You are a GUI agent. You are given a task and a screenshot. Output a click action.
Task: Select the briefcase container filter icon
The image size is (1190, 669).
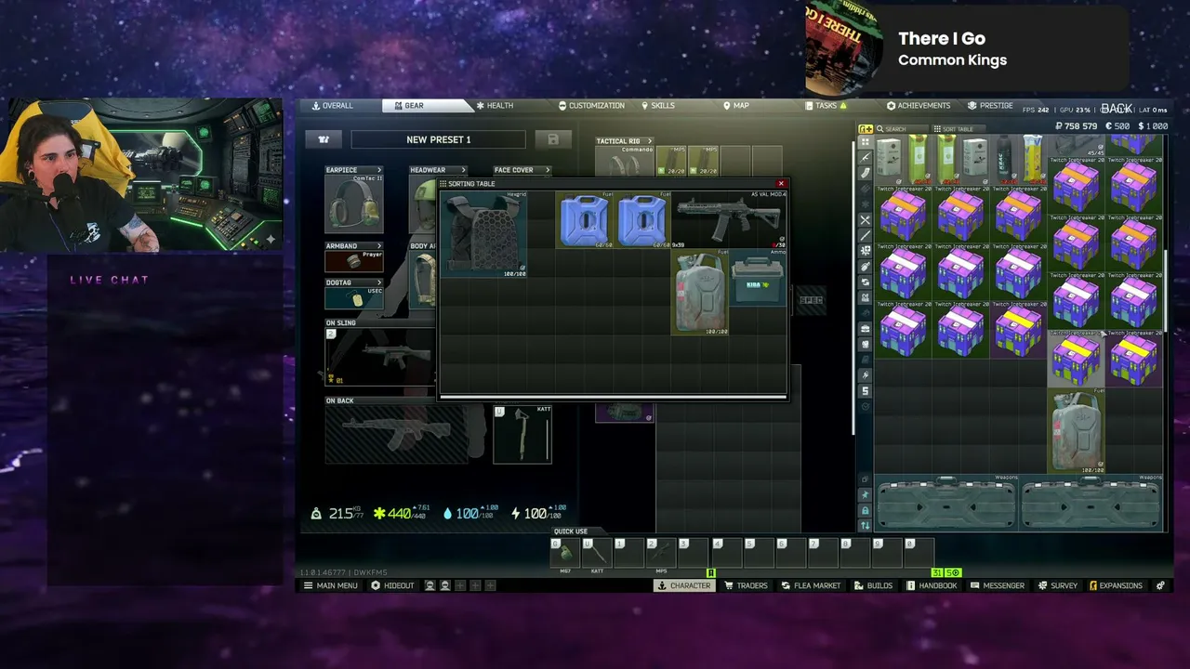tap(866, 329)
